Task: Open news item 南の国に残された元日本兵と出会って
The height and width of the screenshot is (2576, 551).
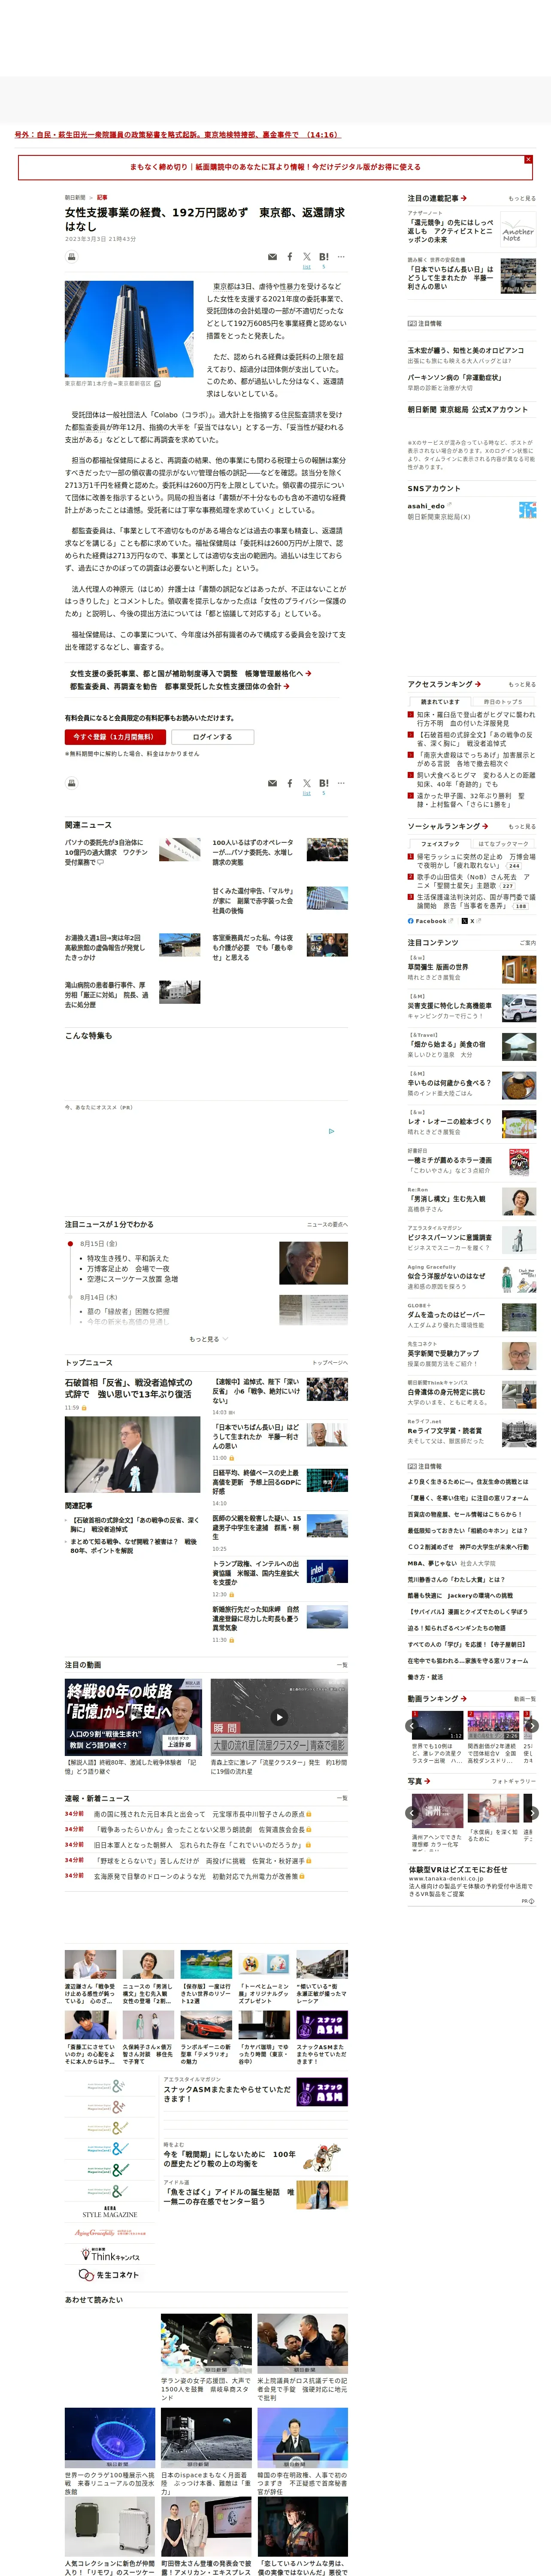Action: tap(199, 1814)
